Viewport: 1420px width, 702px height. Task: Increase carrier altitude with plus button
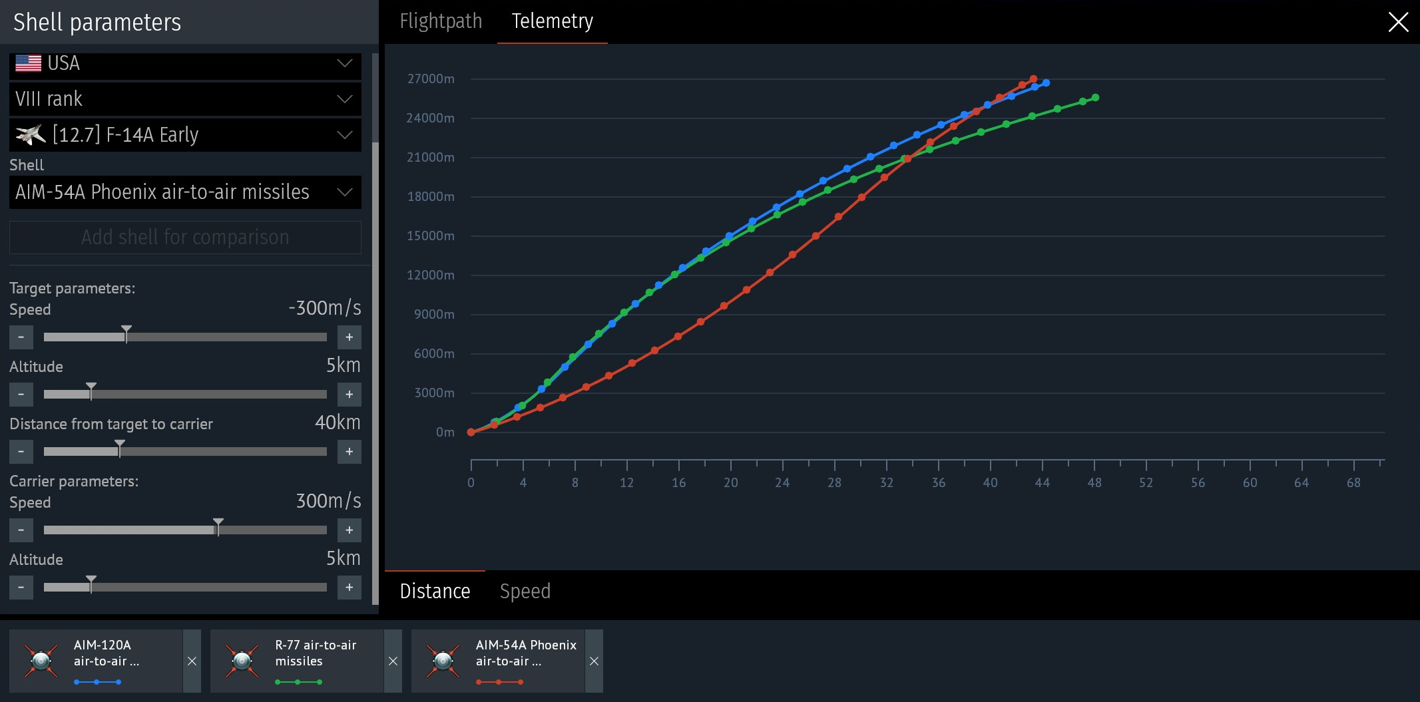pos(349,588)
